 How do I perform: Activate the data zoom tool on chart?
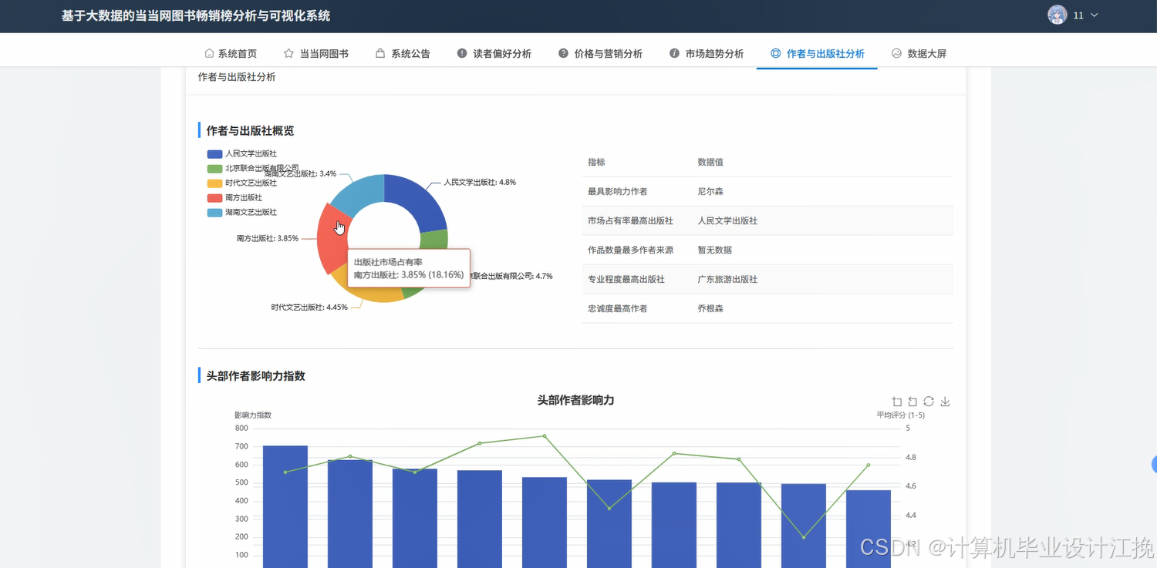[x=896, y=402]
